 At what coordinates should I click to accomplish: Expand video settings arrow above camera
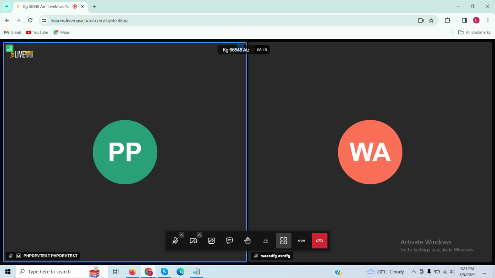click(199, 235)
